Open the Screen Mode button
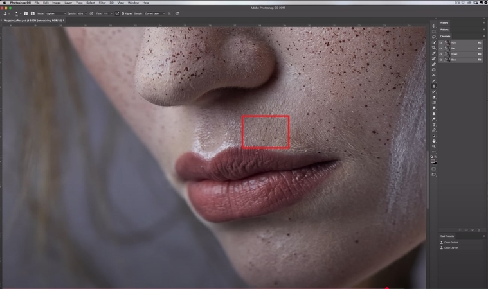 [x=434, y=174]
